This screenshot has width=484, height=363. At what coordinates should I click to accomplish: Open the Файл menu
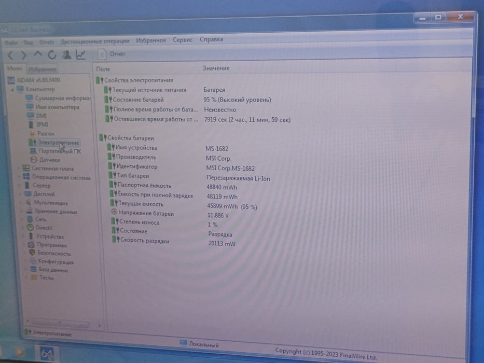pyautogui.click(x=11, y=43)
